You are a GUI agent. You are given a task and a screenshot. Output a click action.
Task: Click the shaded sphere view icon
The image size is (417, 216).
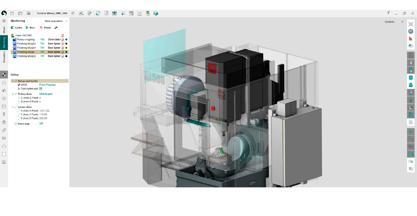(411, 31)
